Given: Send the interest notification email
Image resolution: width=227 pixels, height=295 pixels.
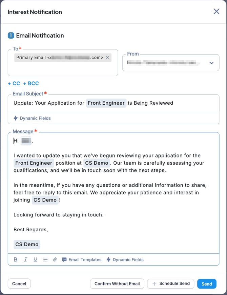Looking at the screenshot, I should point(207,284).
